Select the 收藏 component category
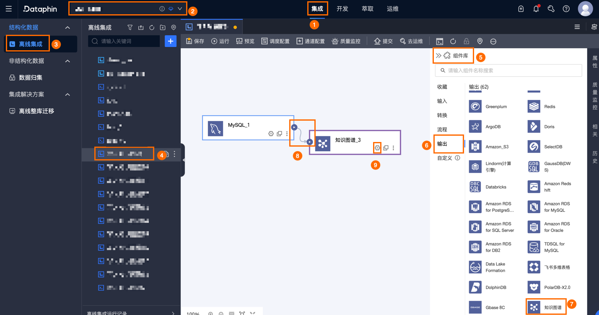The image size is (599, 315). (442, 87)
